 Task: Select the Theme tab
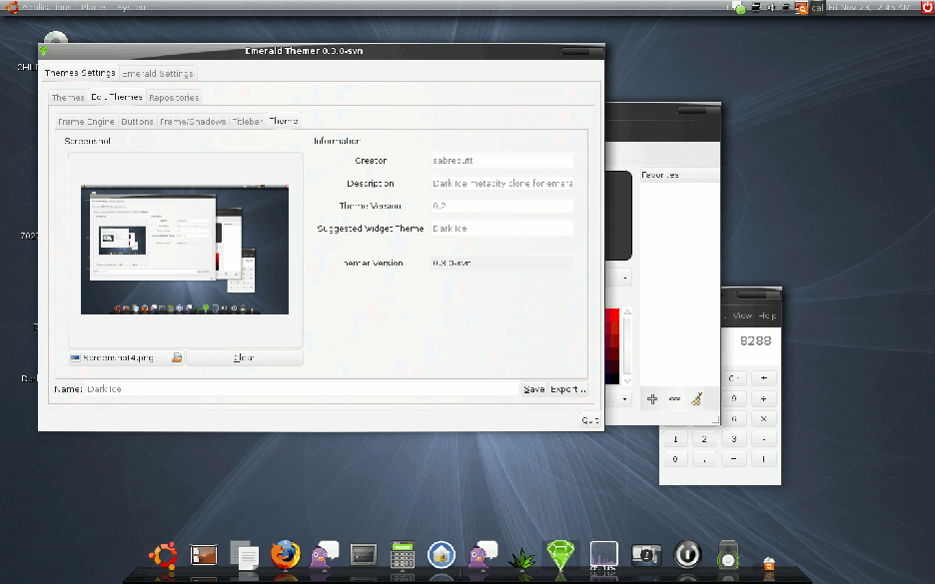284,121
